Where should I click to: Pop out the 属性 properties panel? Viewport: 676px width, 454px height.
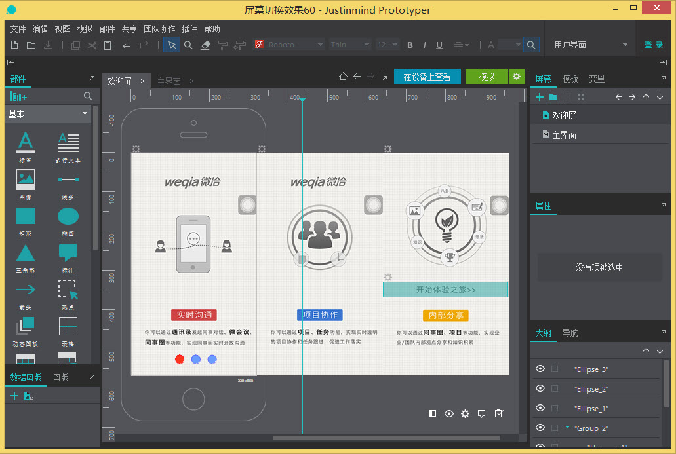663,206
